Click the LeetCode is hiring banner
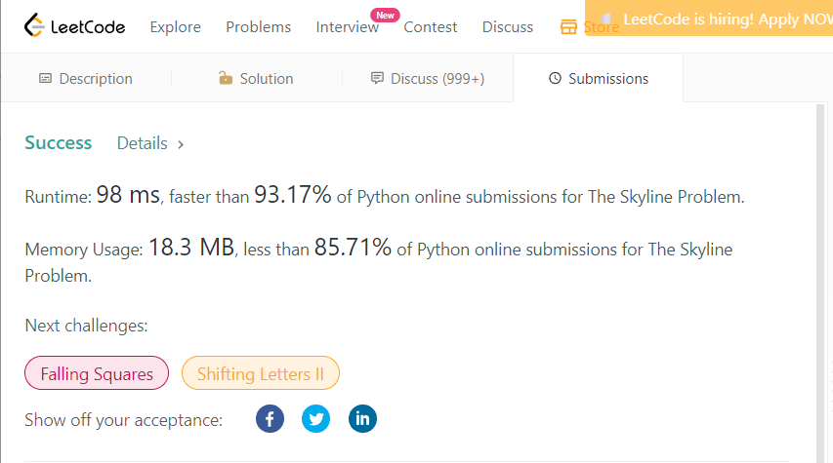 tap(723, 19)
